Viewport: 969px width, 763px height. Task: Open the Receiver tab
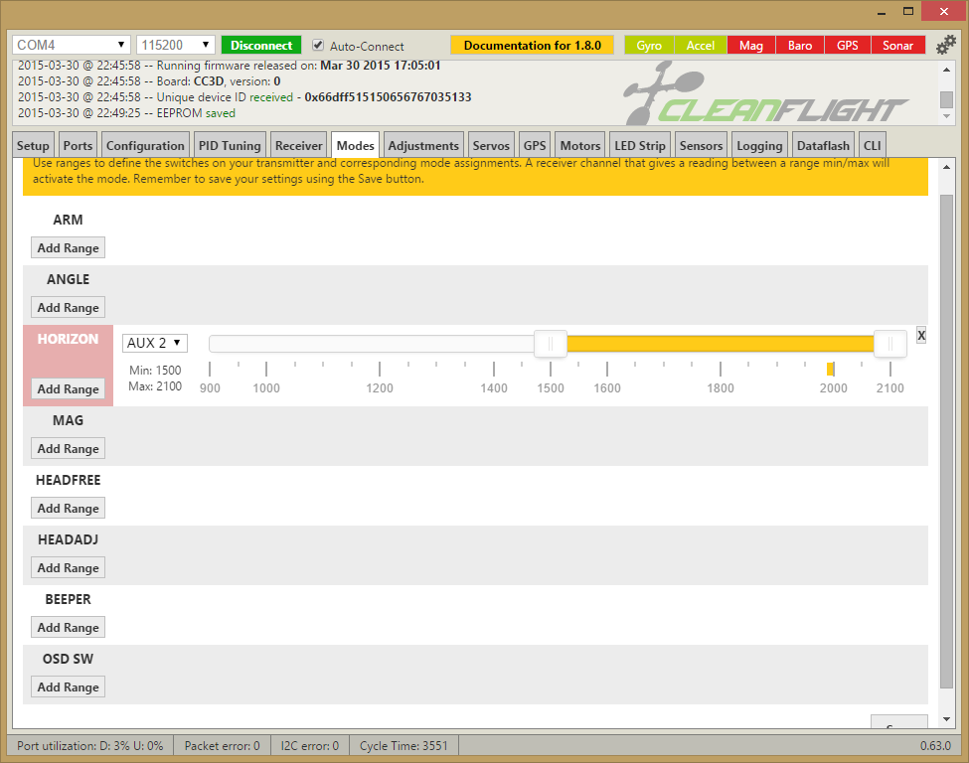(298, 145)
